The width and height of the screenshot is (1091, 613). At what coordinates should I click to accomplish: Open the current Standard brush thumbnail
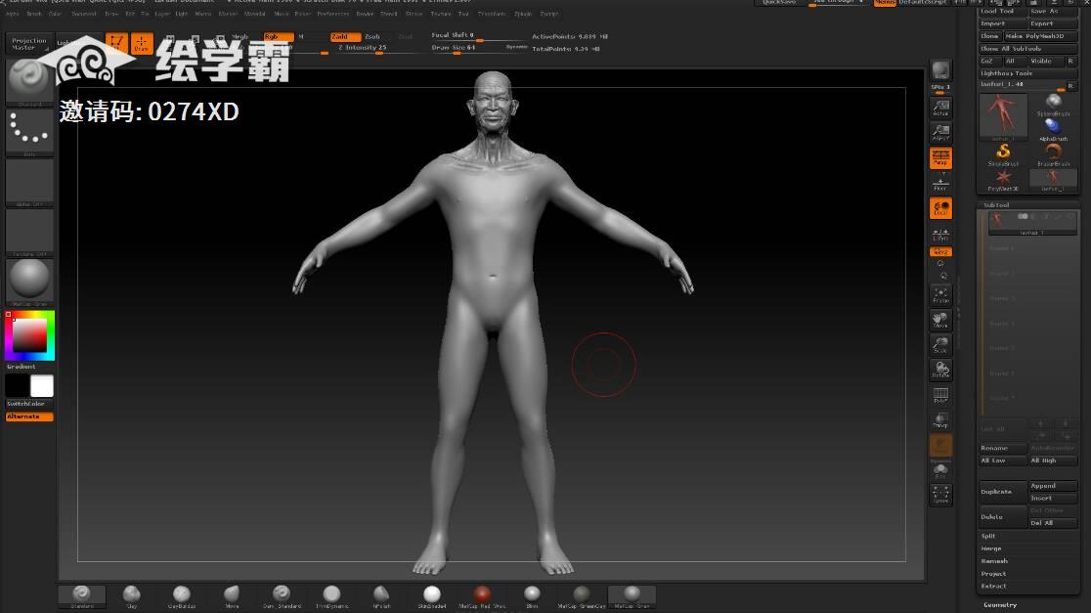coord(29,81)
